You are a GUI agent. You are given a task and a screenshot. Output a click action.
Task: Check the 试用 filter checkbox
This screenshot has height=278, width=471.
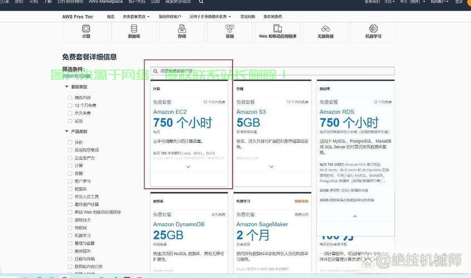(x=70, y=121)
